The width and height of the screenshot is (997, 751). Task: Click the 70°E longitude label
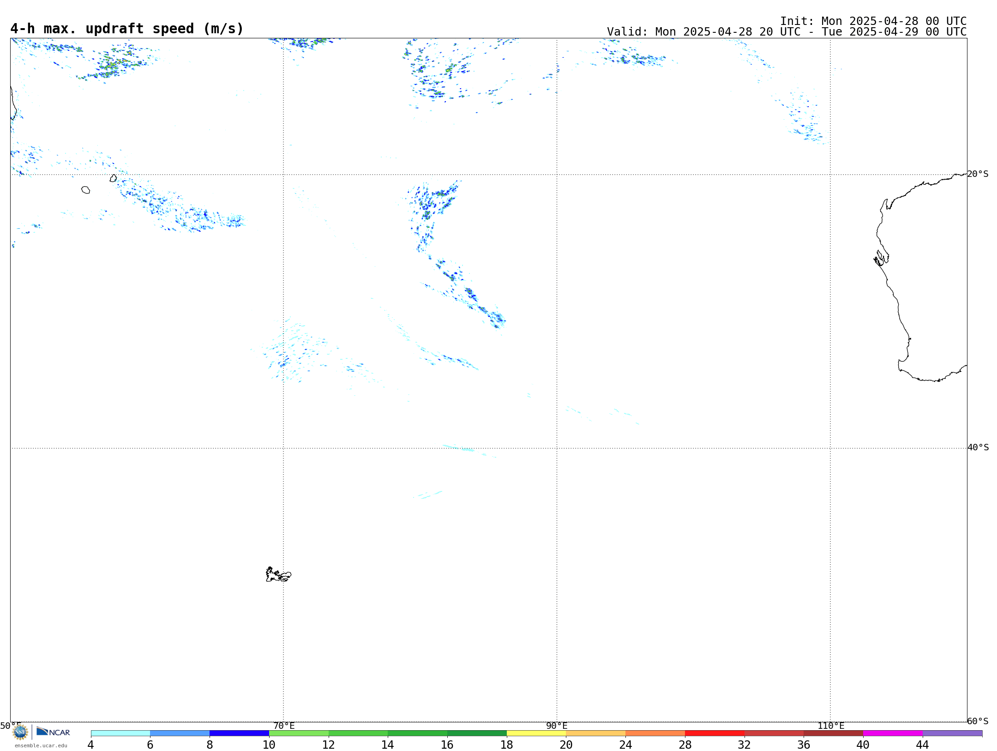284,726
